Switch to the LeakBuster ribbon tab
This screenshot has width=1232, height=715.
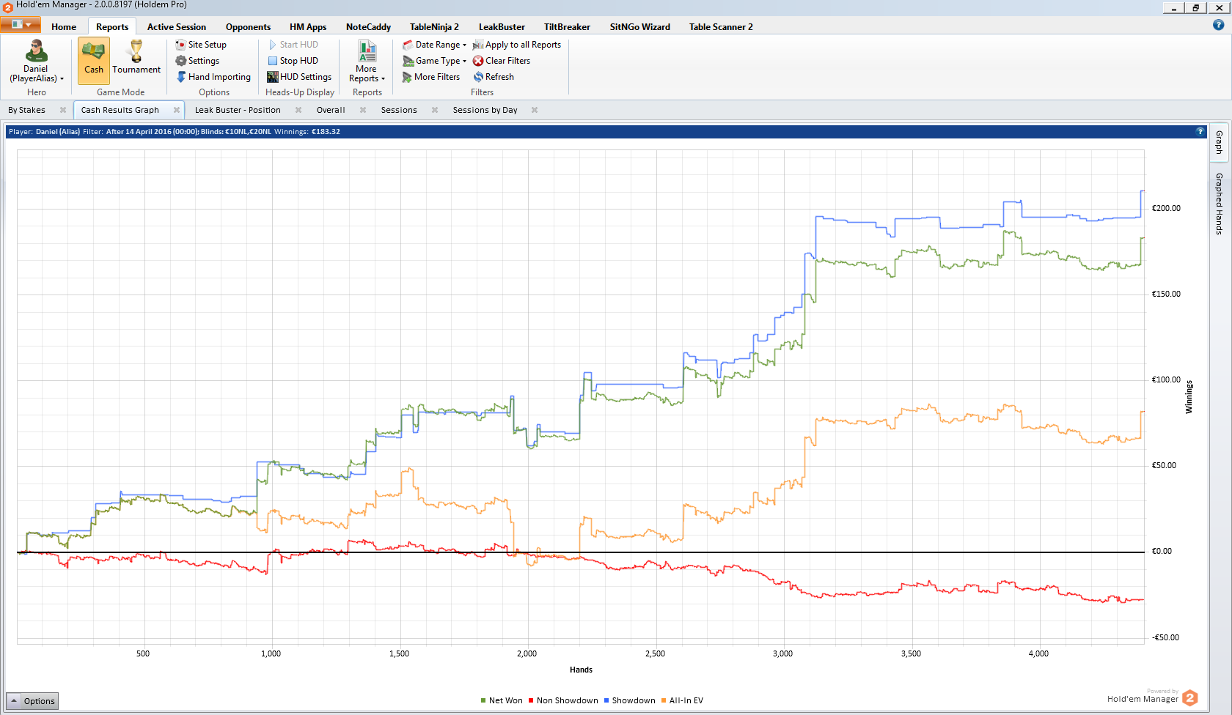pyautogui.click(x=502, y=27)
